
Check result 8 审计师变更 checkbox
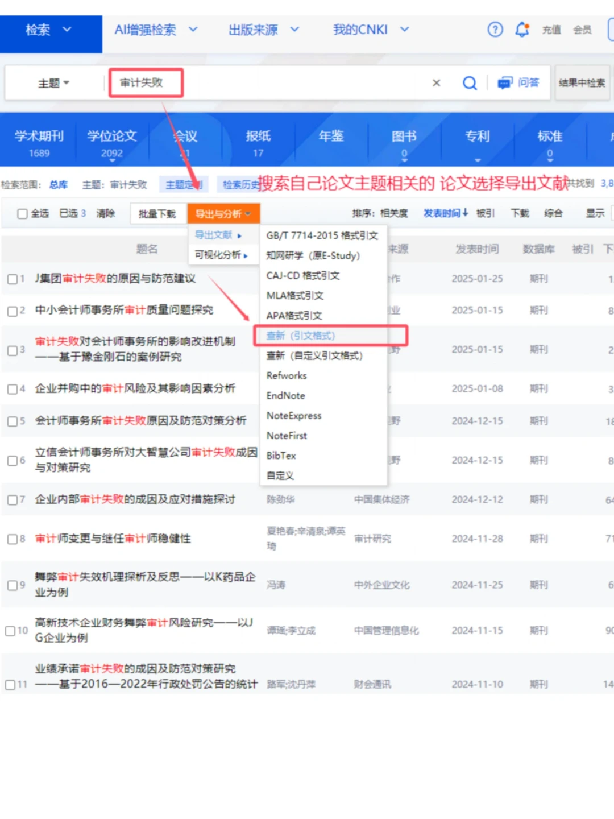[x=13, y=539]
